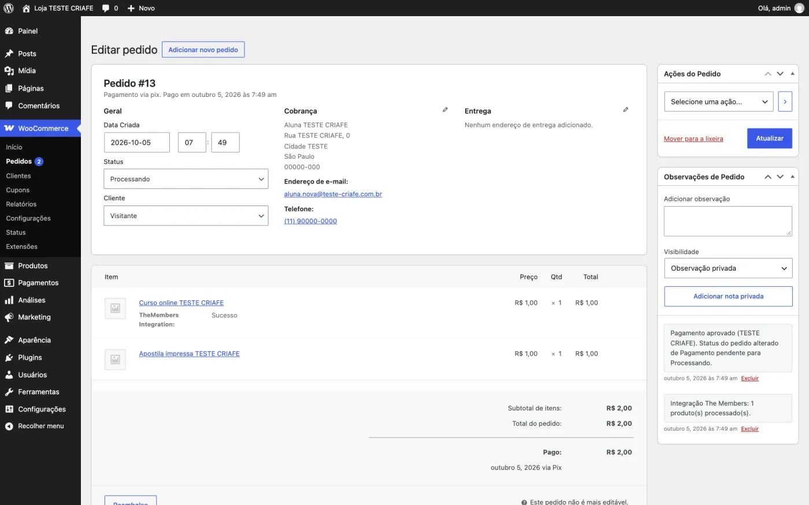
Task: Click the Plugins plug icon
Action: click(9, 357)
